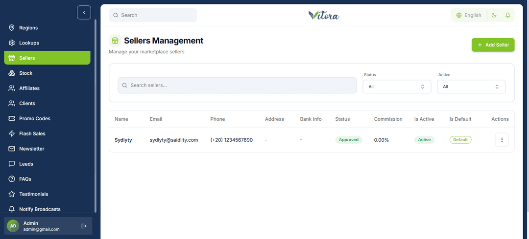Click the Add Seller button
This screenshot has width=529, height=239.
tap(493, 45)
